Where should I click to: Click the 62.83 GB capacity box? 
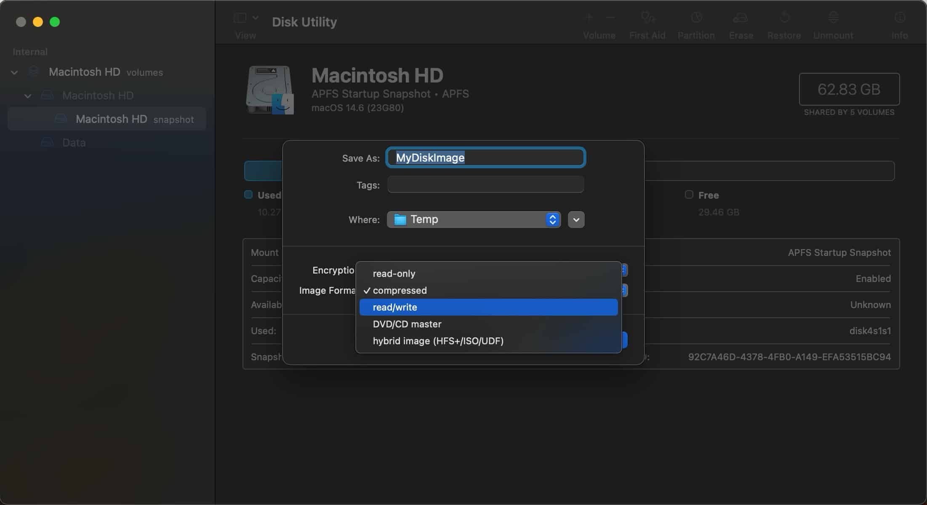(849, 89)
